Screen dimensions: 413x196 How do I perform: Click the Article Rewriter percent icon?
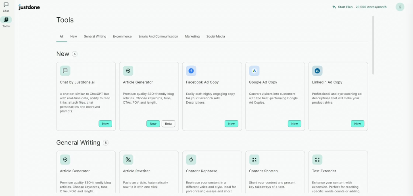click(128, 160)
